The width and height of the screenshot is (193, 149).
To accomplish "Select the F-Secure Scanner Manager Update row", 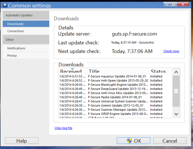I will [x=115, y=110].
